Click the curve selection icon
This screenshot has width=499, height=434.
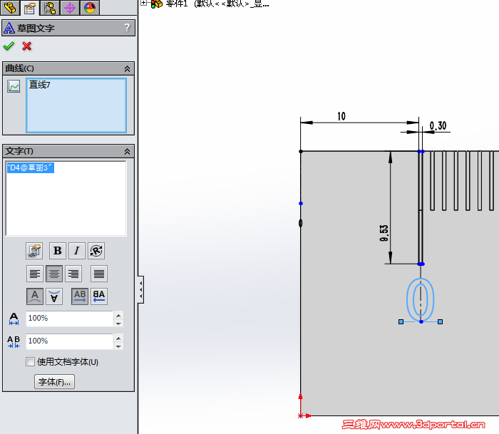click(x=14, y=86)
